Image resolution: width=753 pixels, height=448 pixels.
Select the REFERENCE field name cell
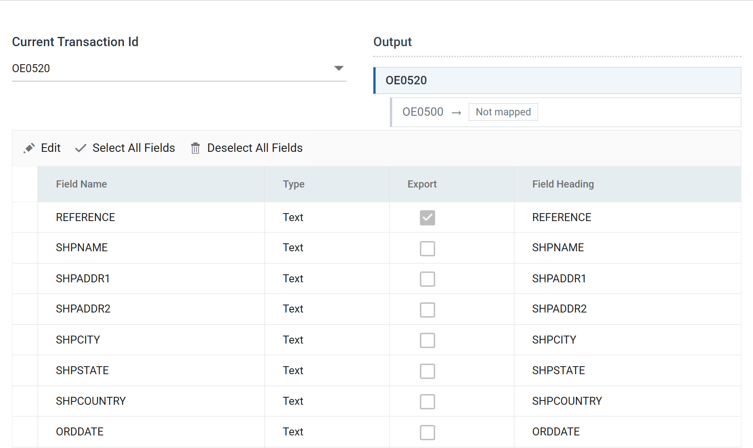click(x=151, y=217)
